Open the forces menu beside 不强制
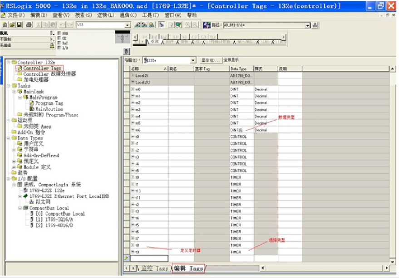The width and height of the screenshot is (399, 278). pyautogui.click(x=52, y=39)
